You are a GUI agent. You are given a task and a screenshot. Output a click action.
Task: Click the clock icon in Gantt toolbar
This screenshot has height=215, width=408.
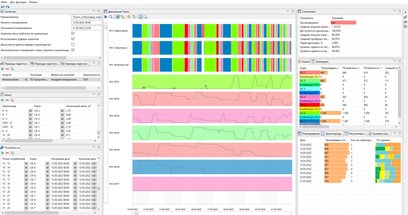pos(145,17)
